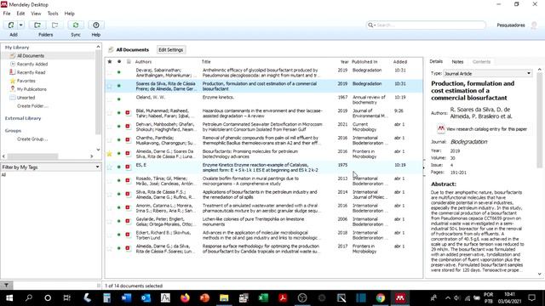The height and width of the screenshot is (306, 545).
Task: Switch to the Notes tab
Action: (457, 62)
